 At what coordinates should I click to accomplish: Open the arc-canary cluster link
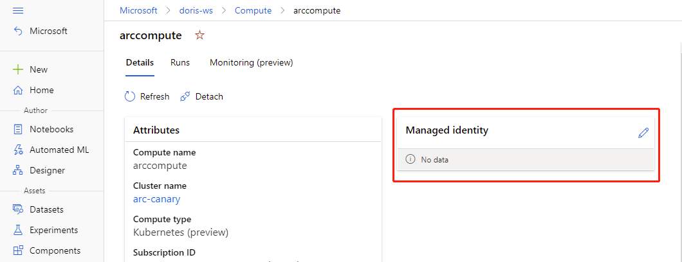click(x=156, y=199)
